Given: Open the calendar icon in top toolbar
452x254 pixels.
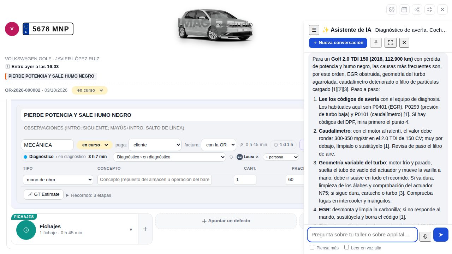Looking at the screenshot, I should pyautogui.click(x=404, y=10).
